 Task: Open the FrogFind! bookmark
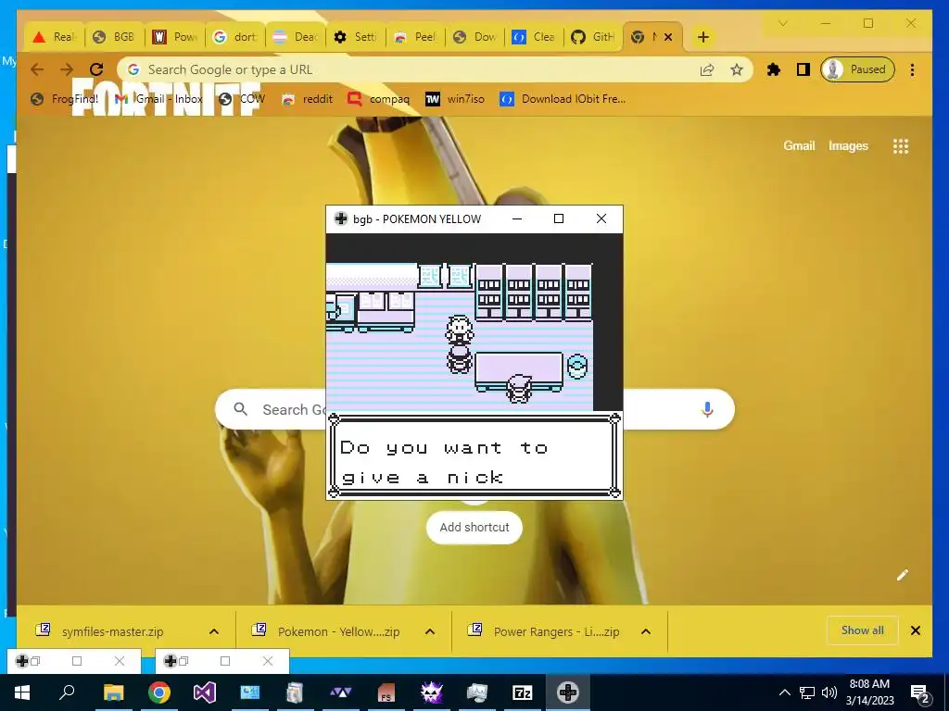[x=64, y=99]
